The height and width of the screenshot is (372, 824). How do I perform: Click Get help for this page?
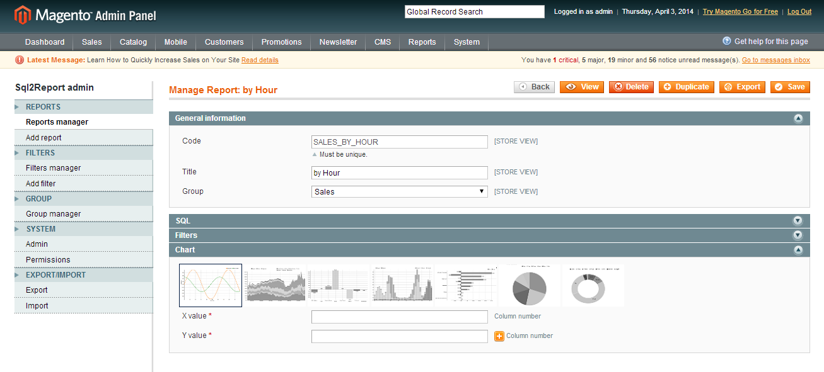tap(771, 42)
